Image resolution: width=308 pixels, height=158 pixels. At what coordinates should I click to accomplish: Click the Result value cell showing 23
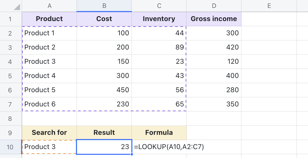pyautogui.click(x=104, y=147)
